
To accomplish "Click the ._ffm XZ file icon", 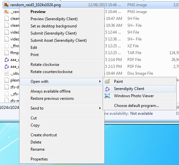I will coord(6,46).
